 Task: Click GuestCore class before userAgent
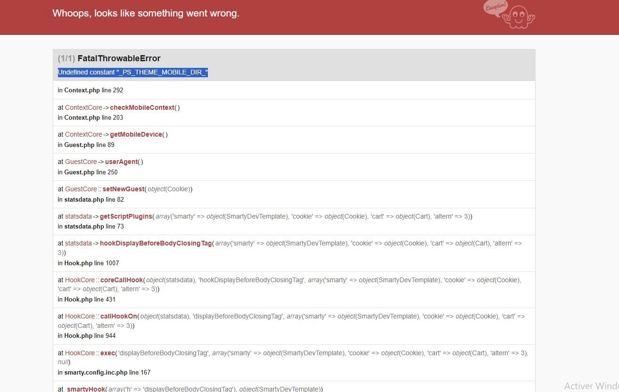click(81, 162)
